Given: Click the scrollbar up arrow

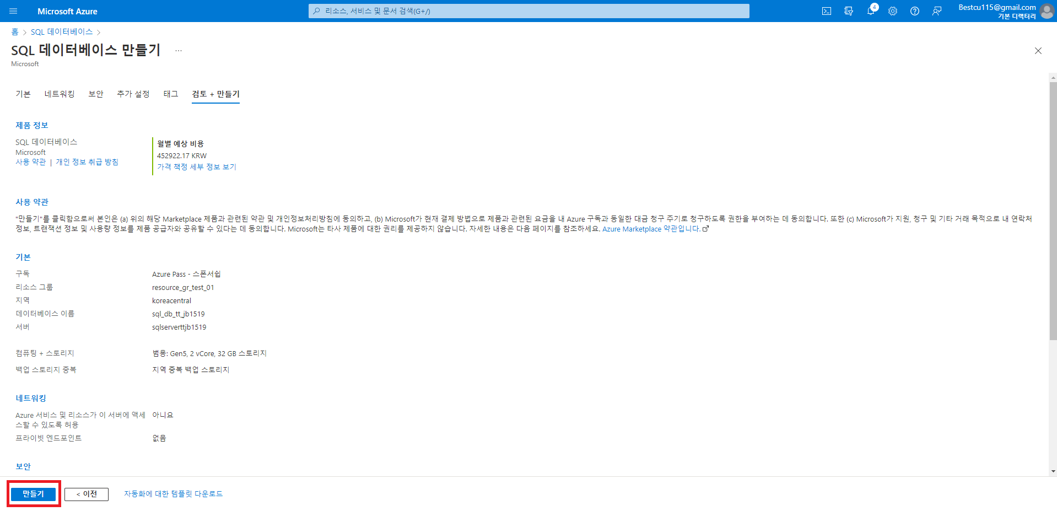Looking at the screenshot, I should point(1053,78).
